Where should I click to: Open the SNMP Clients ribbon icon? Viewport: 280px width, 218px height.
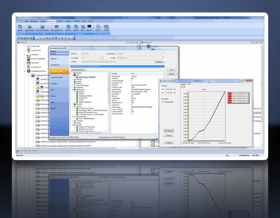pos(98,27)
